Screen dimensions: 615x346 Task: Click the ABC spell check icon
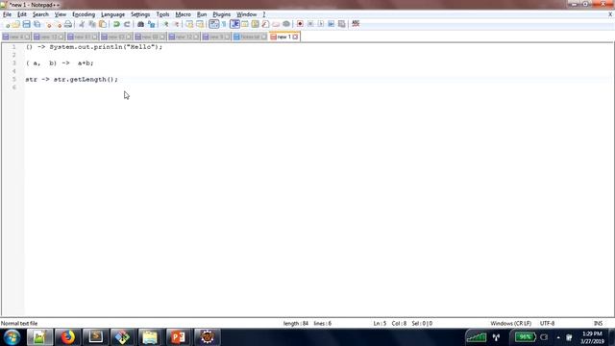(x=356, y=24)
